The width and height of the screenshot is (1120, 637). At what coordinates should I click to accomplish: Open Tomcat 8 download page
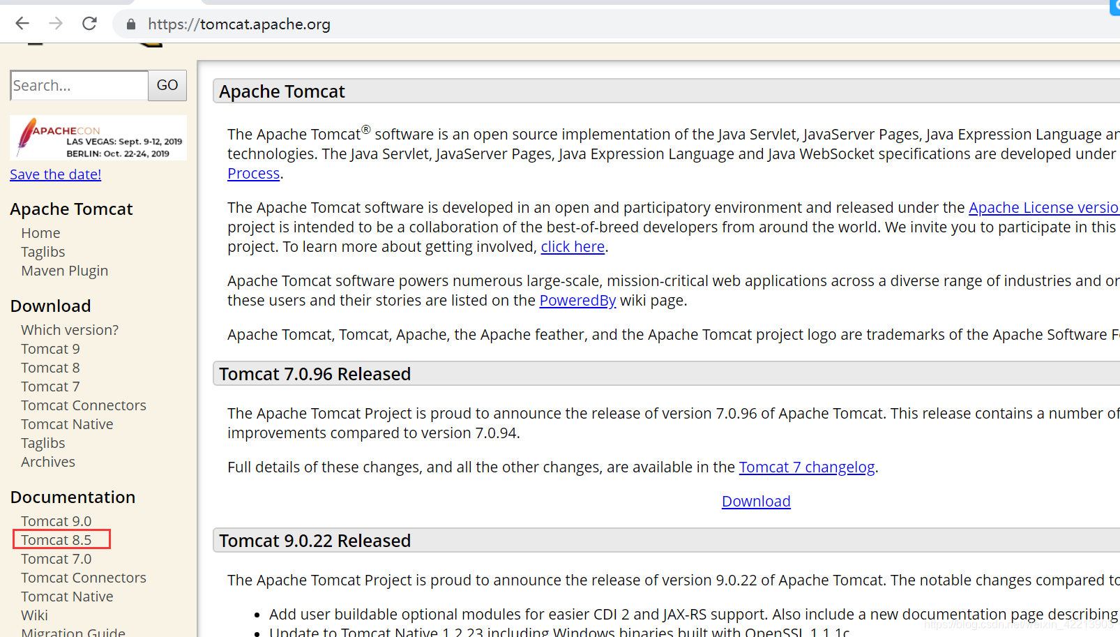pos(50,368)
